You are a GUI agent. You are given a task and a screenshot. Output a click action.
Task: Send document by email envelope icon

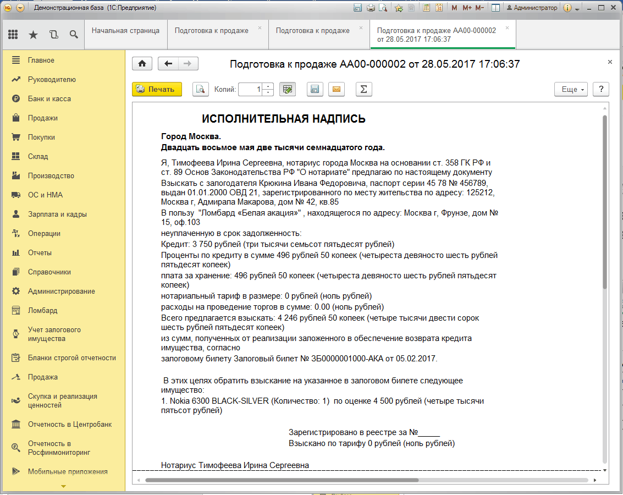tap(336, 89)
